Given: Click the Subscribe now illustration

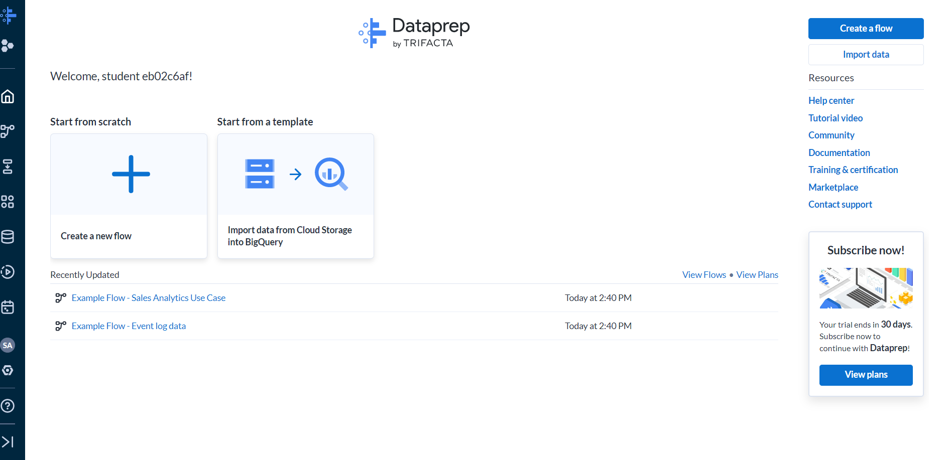Looking at the screenshot, I should tap(866, 288).
